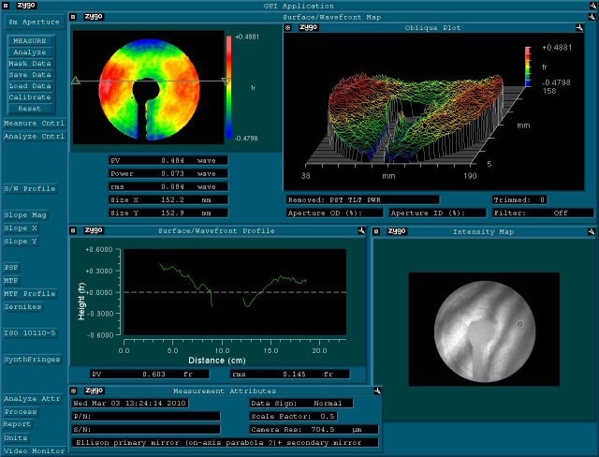Click the wrench icon on Oblique Plot window
599x457 pixels.
(592, 28)
